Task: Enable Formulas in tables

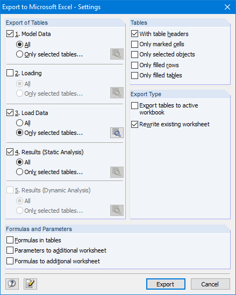Action: 10,240
